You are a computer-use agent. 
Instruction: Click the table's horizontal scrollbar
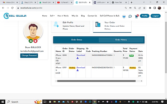96,81
